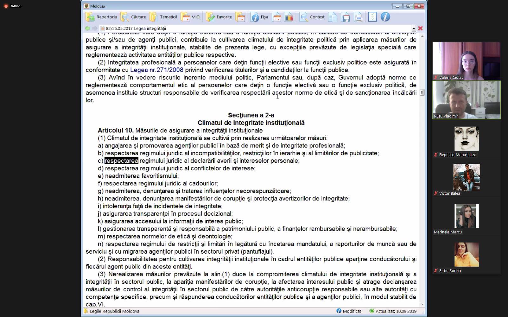The width and height of the screenshot is (508, 317).
Task: Open the M.O. calendar folder
Action: point(191,17)
